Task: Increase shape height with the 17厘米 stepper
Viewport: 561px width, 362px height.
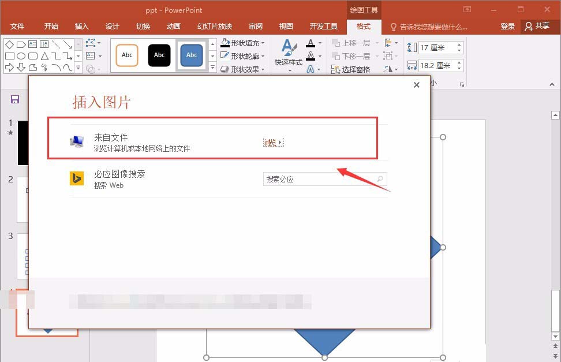Action: 459,44
